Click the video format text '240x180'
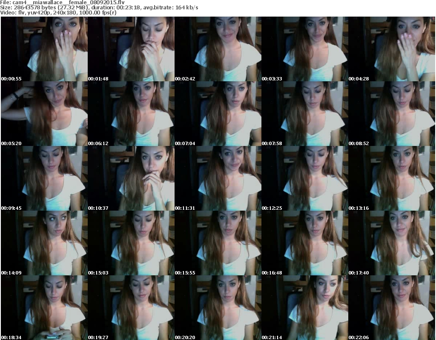 tap(65, 13)
